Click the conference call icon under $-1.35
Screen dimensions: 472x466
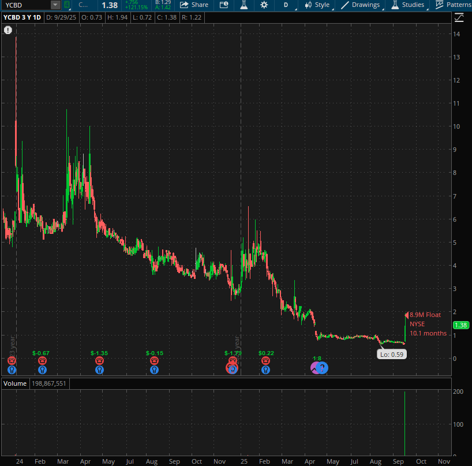pyautogui.click(x=99, y=360)
